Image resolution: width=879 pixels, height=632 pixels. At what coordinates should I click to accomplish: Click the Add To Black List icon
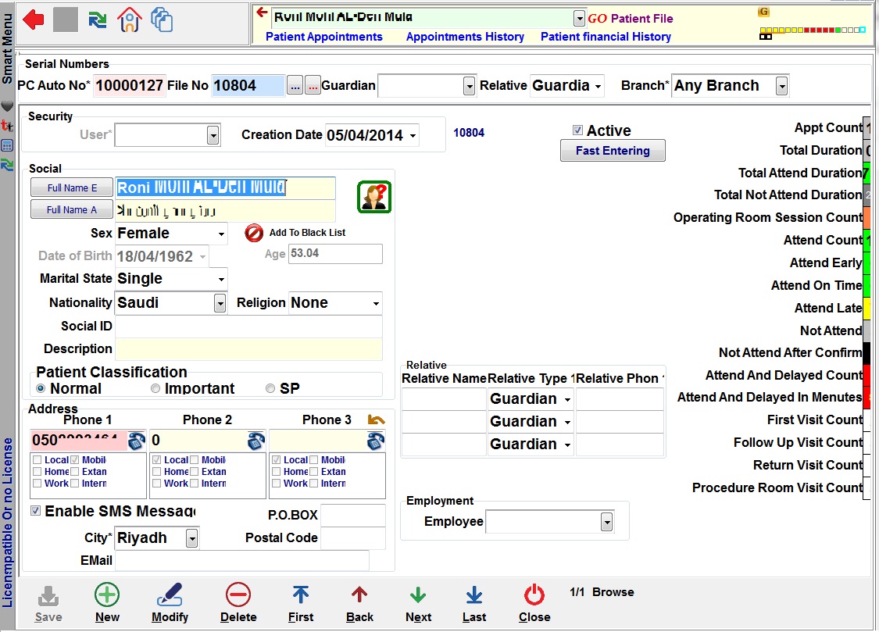click(x=254, y=233)
